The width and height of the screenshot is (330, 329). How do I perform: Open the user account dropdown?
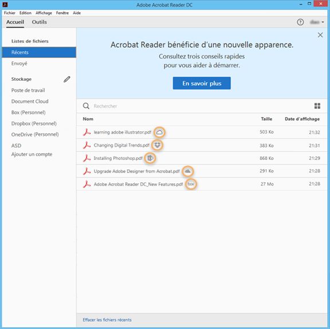coord(317,22)
